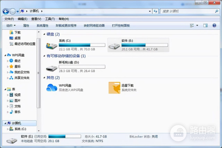The height and width of the screenshot is (148, 222).
Task: Open the 工具(T) menu
Action: pos(50,19)
